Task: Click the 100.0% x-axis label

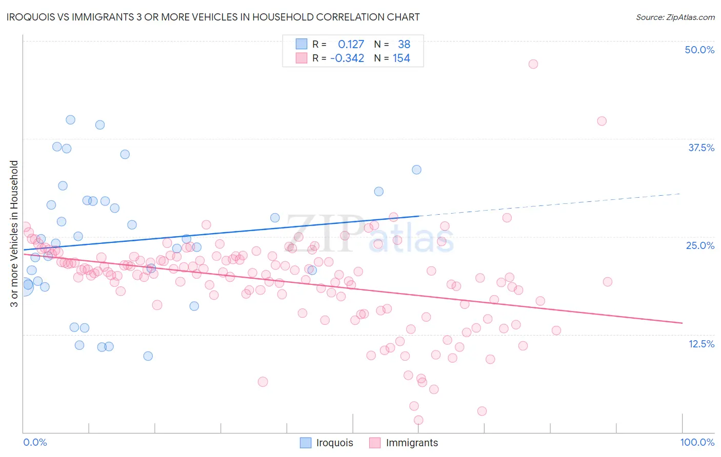Action: pyautogui.click(x=697, y=442)
